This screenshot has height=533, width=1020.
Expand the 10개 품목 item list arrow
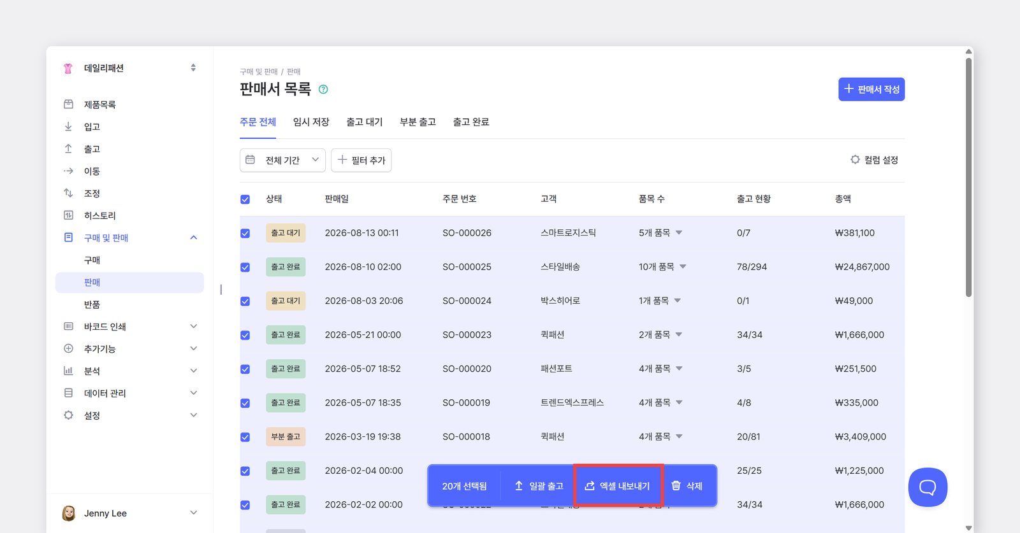[683, 267]
